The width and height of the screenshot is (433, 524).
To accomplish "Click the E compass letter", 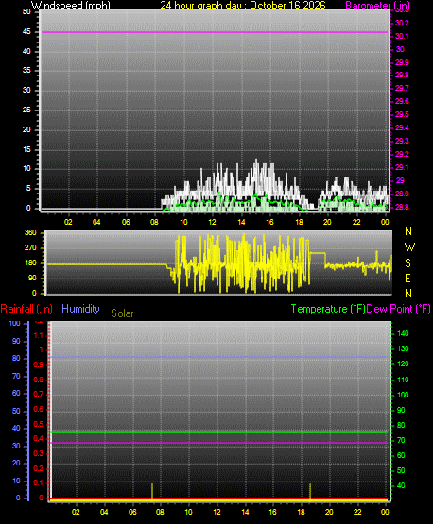I will click(407, 278).
